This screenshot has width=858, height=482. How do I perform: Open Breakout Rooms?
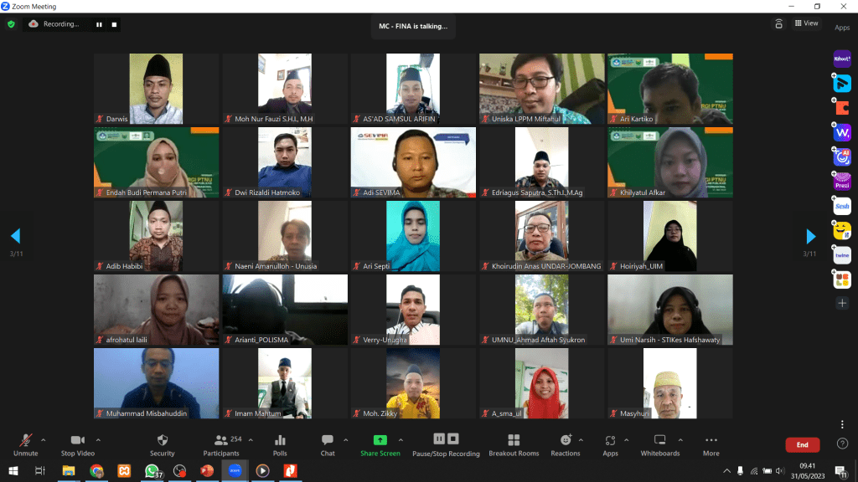(514, 444)
